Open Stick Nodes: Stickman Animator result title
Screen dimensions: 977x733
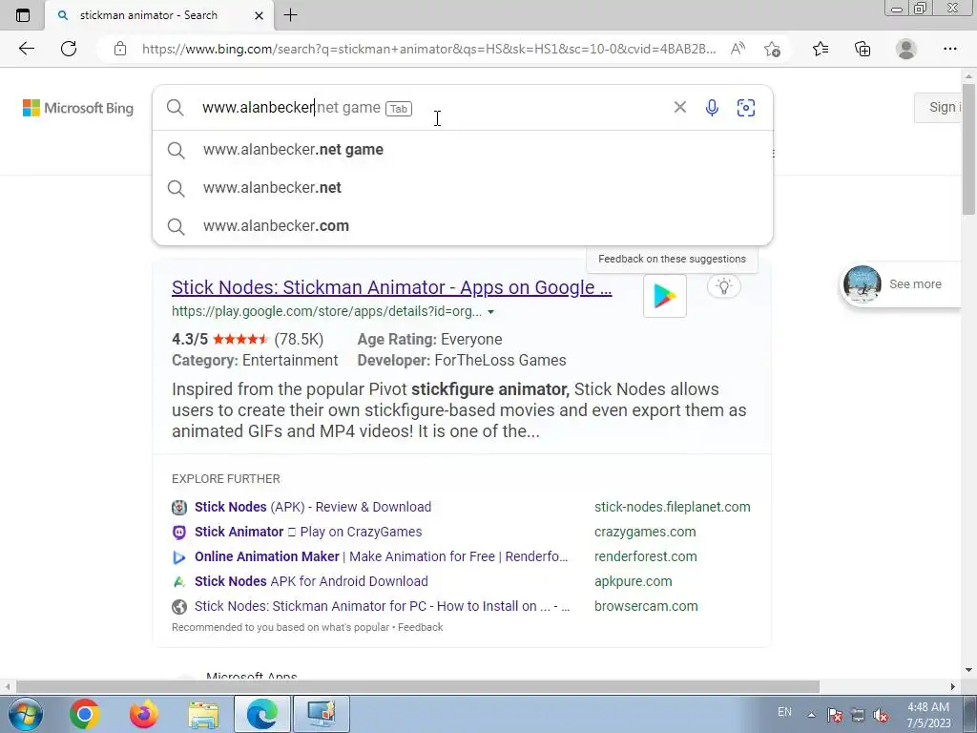click(x=391, y=287)
